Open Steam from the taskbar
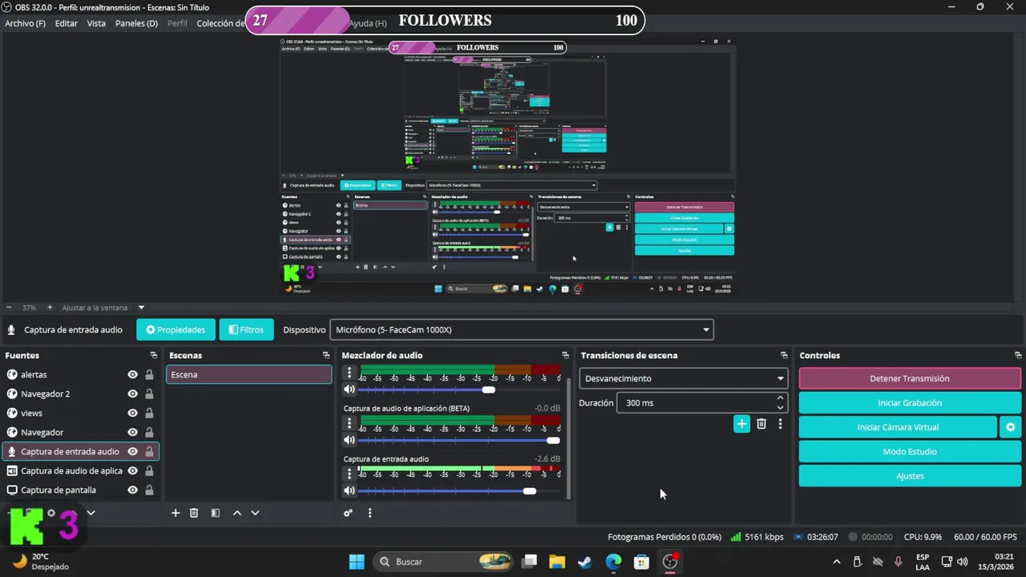Image resolution: width=1026 pixels, height=577 pixels. [x=585, y=562]
